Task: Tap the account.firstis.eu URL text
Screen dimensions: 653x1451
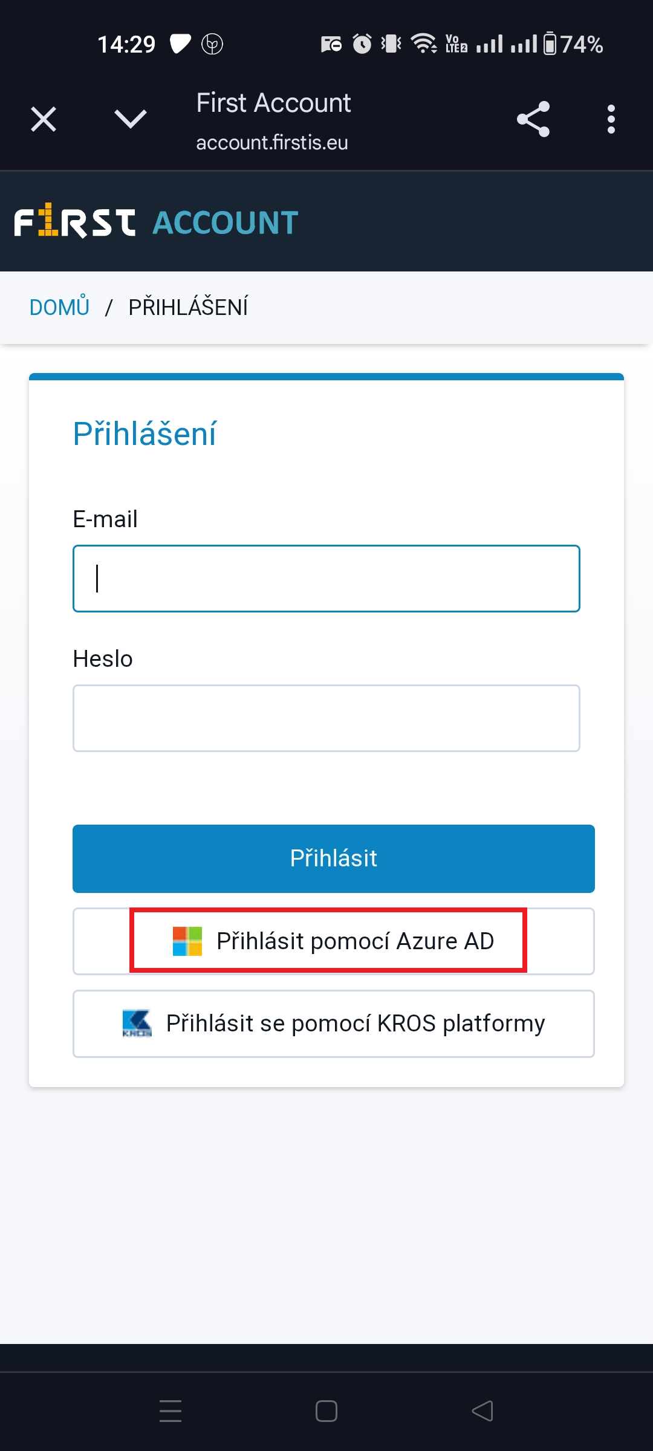Action: (x=272, y=143)
